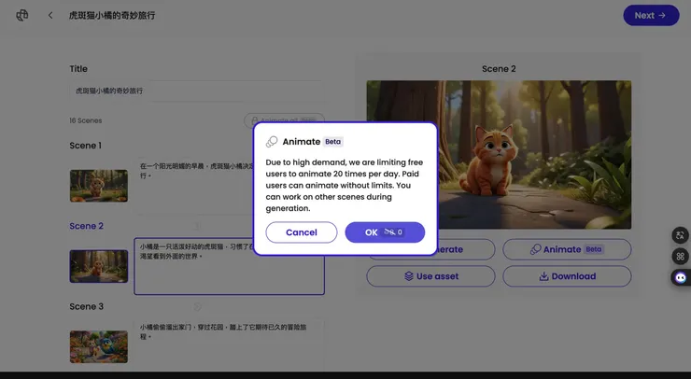The image size is (691, 379).
Task: Click the layers icon in Use asset button
Action: click(x=409, y=276)
